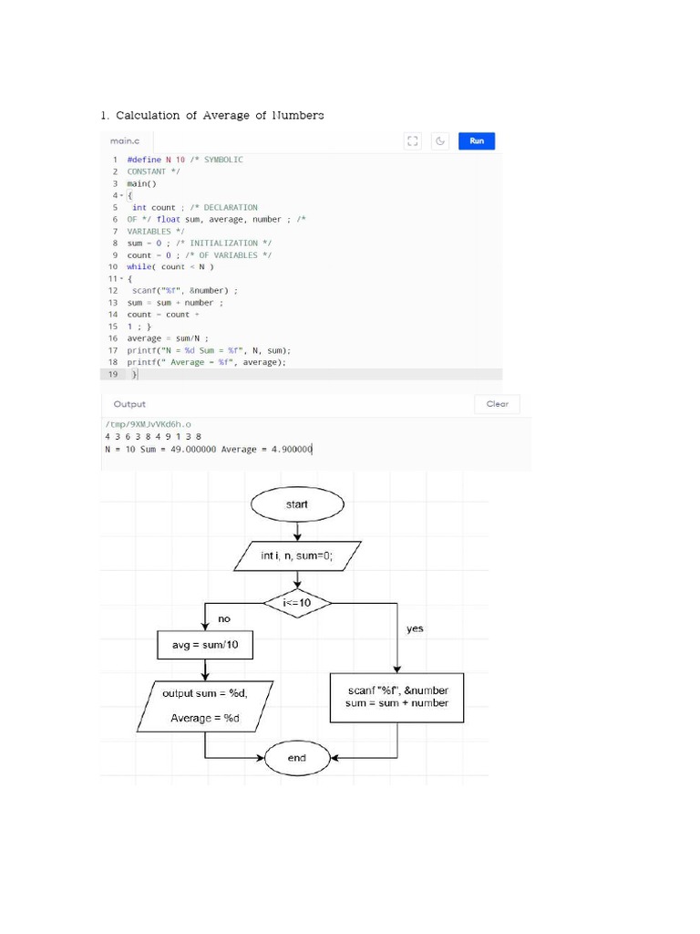Click the start oval in the flowchart

click(297, 504)
